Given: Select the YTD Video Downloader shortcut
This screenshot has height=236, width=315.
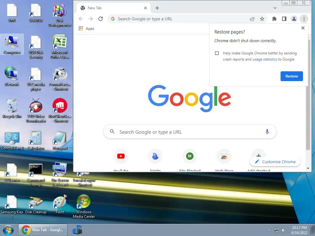Looking at the screenshot, I should click(36, 111).
